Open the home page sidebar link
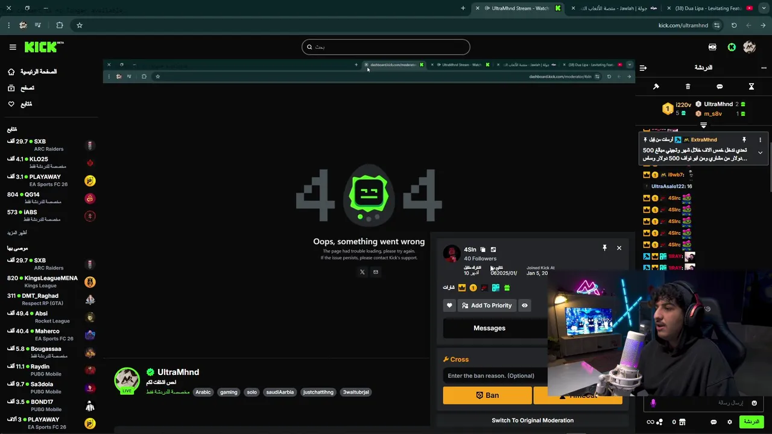The height and width of the screenshot is (434, 772). tap(33, 72)
